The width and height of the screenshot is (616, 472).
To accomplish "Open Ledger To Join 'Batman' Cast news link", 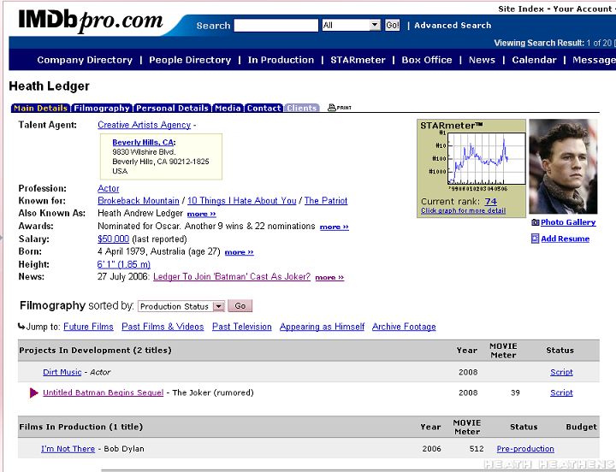I will click(x=232, y=276).
